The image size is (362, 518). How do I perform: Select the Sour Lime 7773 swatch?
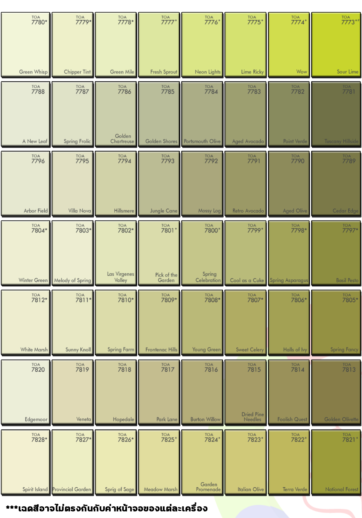point(336,45)
